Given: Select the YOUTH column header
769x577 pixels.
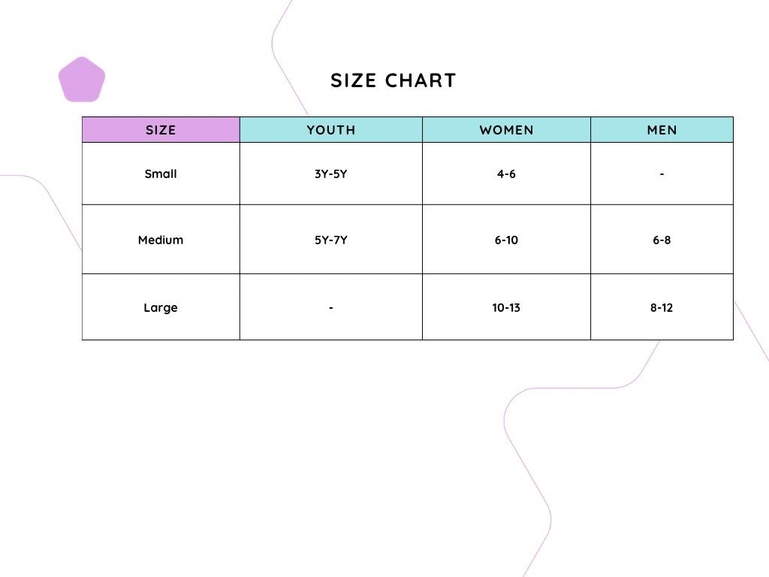Looking at the screenshot, I should tap(331, 130).
